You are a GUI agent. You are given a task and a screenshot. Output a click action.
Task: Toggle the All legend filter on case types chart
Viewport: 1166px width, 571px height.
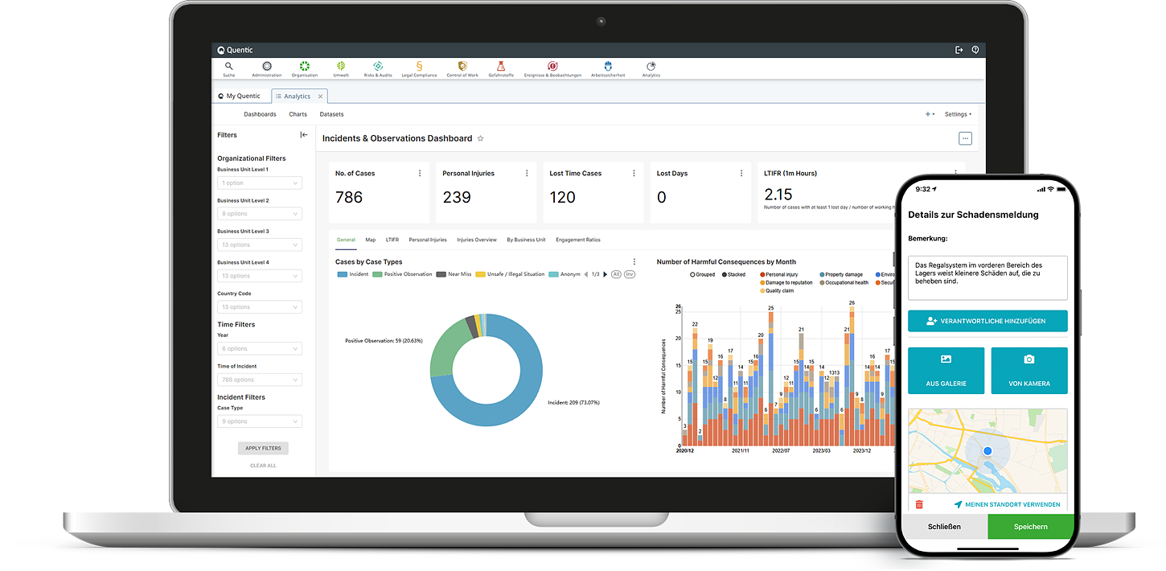616,274
